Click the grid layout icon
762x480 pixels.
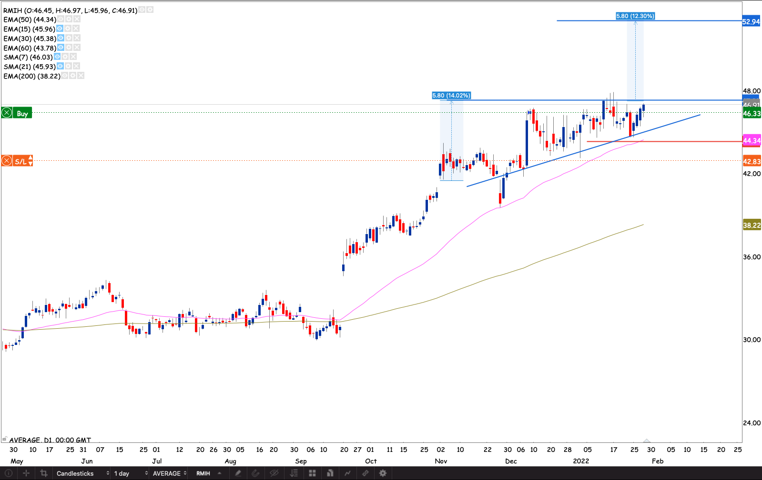312,473
